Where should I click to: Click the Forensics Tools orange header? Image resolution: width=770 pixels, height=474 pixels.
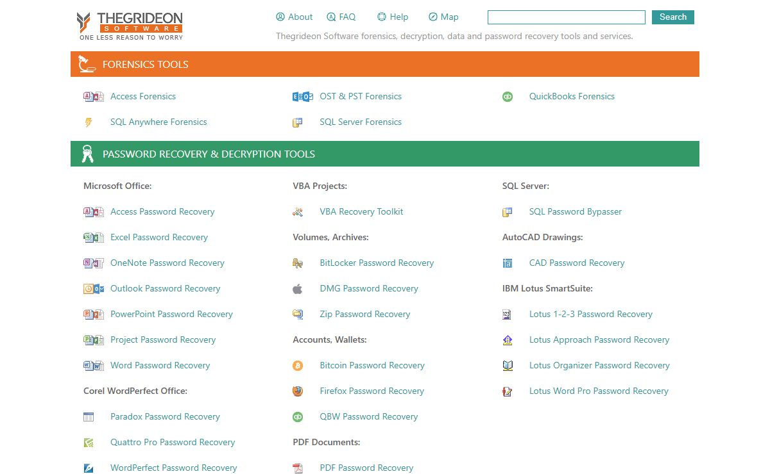coord(385,64)
